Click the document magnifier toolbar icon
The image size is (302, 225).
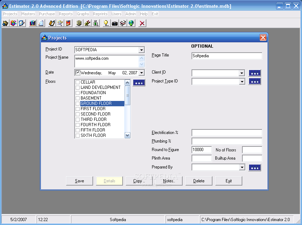[x=41, y=23]
